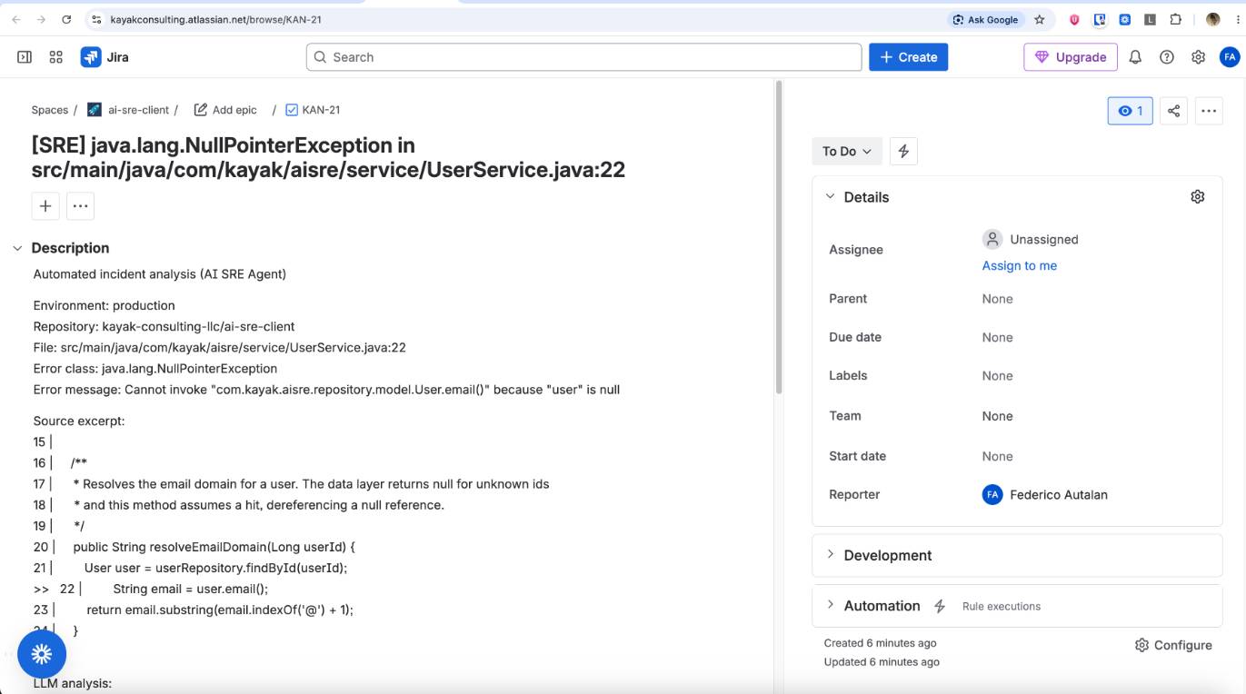Open the floating Rovo assistant button

42,654
